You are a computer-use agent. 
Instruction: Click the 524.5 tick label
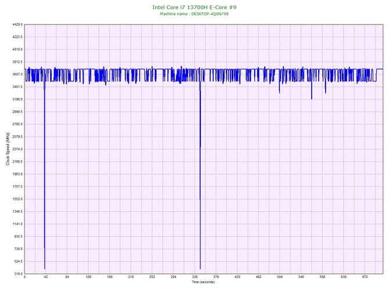(x=18, y=261)
